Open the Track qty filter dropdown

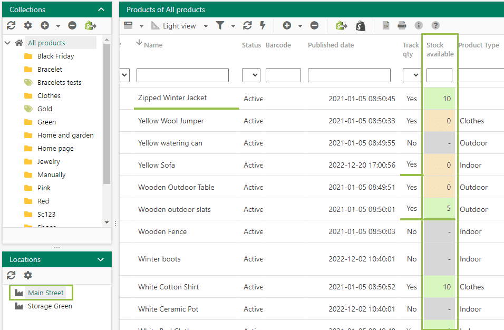coord(411,75)
